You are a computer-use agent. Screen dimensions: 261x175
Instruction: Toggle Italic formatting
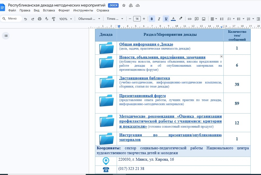159,19
